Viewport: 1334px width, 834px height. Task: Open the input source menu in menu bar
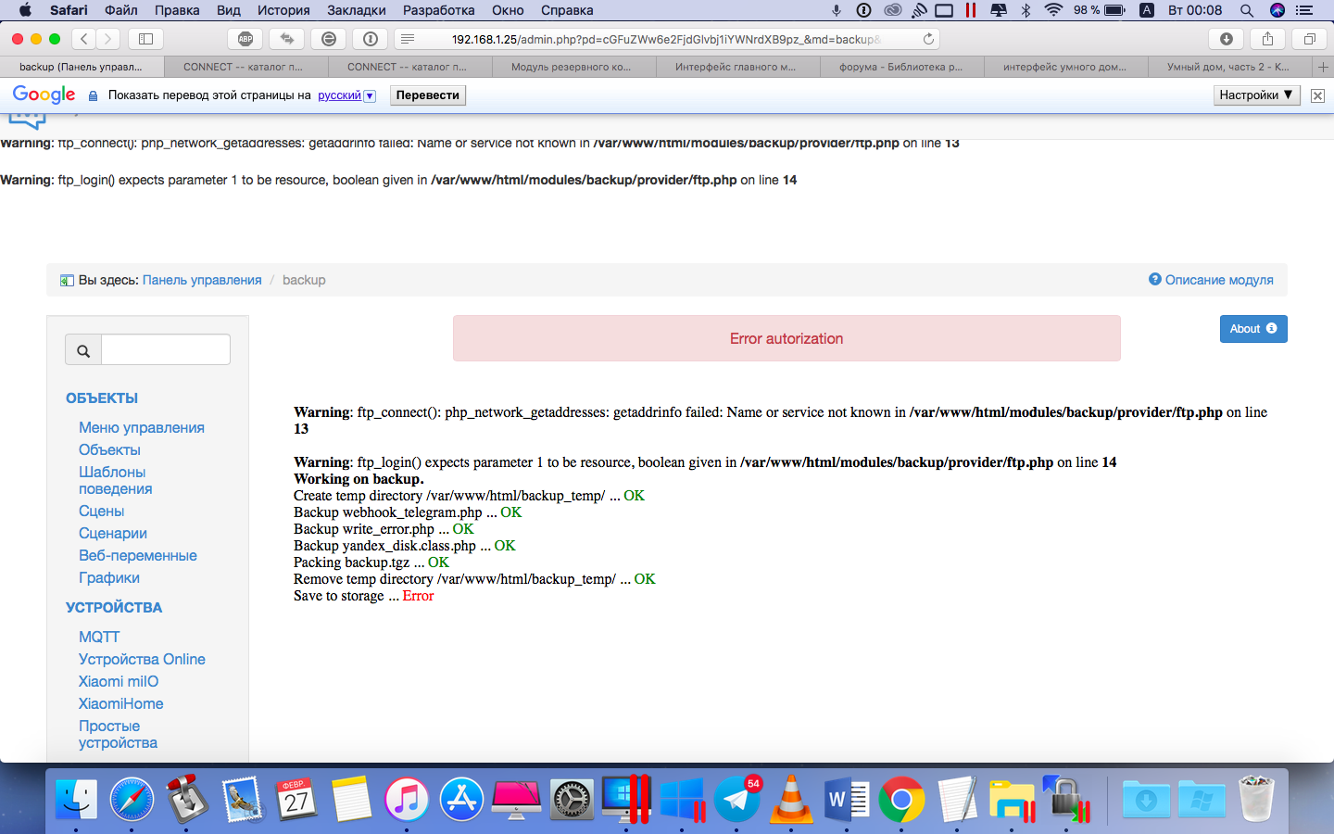click(1146, 10)
